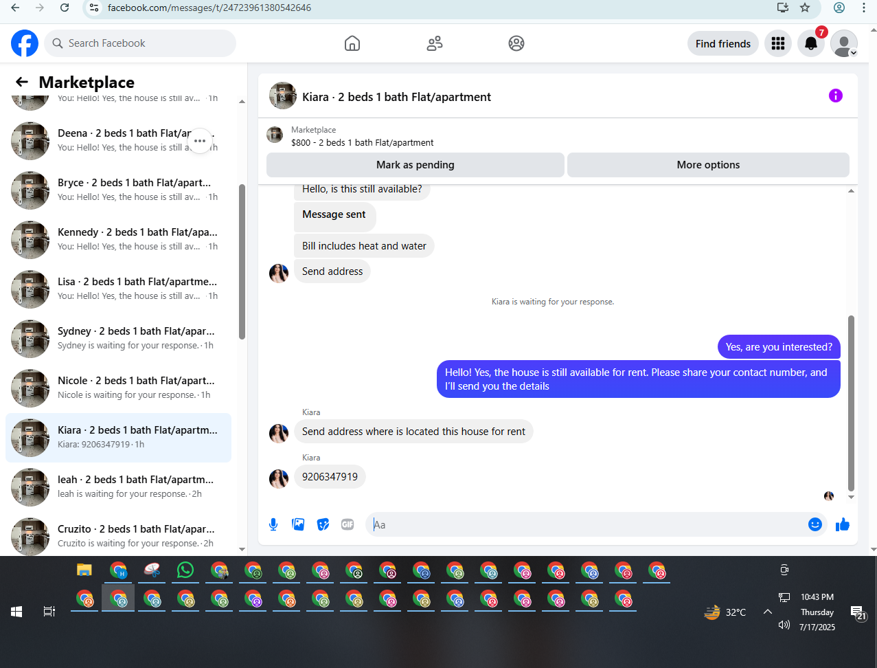The height and width of the screenshot is (668, 877).
Task: Click the Facebook logo
Action: 25,43
